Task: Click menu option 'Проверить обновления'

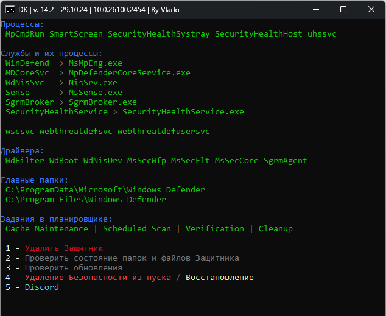Action: pos(73,268)
